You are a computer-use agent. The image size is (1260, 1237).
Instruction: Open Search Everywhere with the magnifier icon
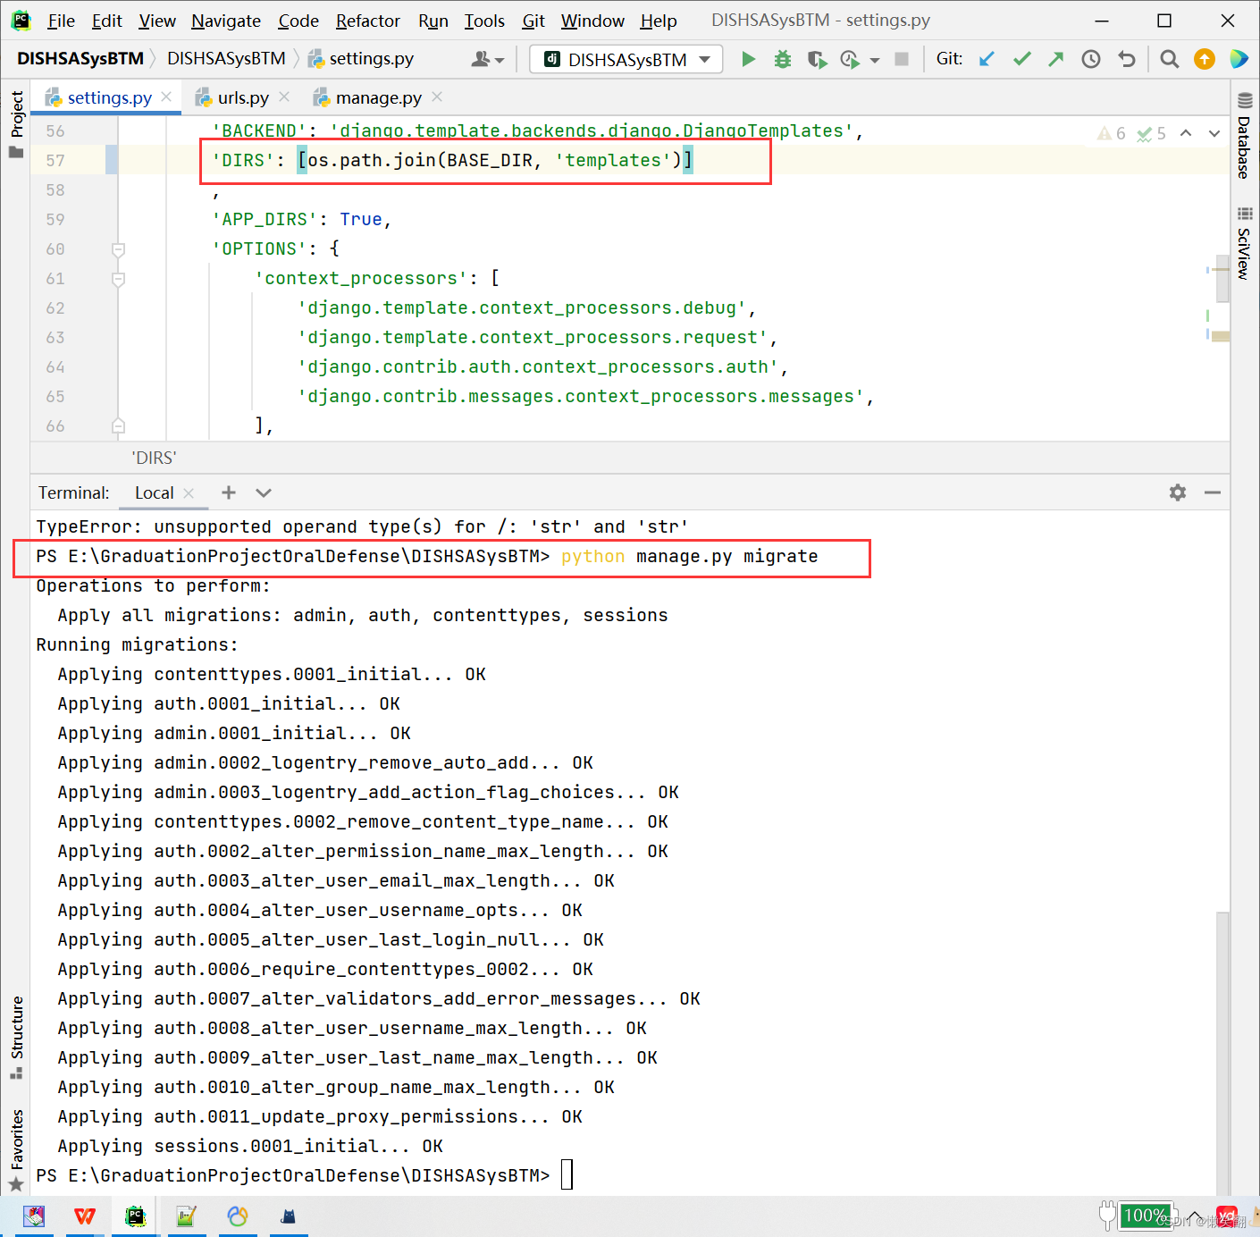pyautogui.click(x=1169, y=59)
